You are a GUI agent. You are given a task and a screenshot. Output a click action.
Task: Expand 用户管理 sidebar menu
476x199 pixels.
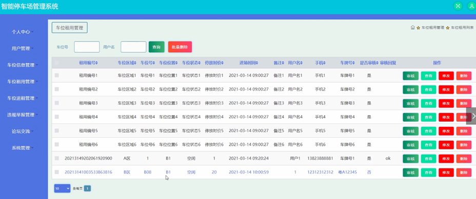coord(23,48)
